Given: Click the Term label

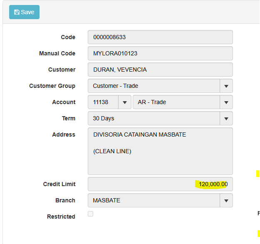Looking at the screenshot, I should pos(68,118).
